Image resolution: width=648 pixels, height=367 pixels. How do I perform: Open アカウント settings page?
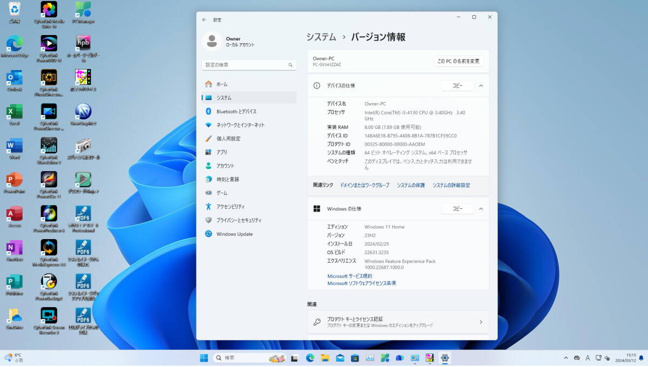coord(249,166)
